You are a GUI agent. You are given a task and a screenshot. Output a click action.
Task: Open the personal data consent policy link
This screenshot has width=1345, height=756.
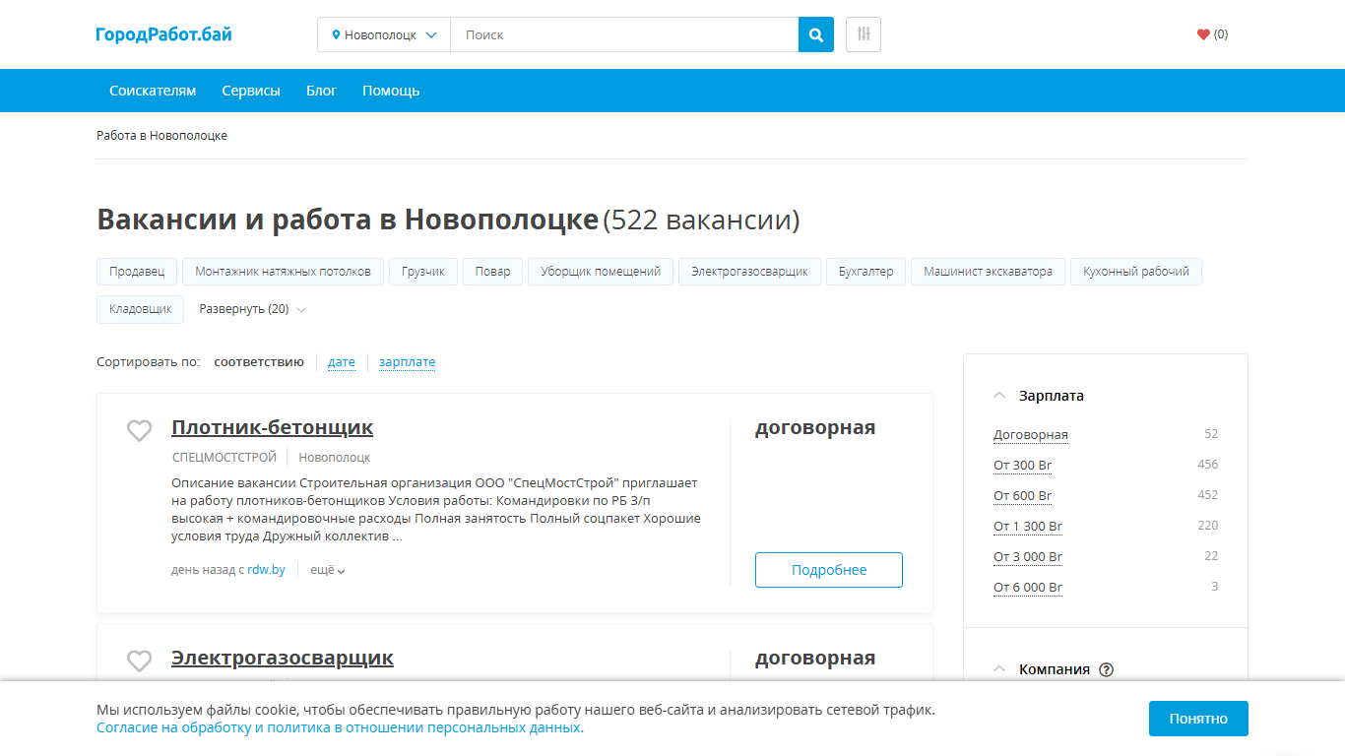click(x=340, y=728)
